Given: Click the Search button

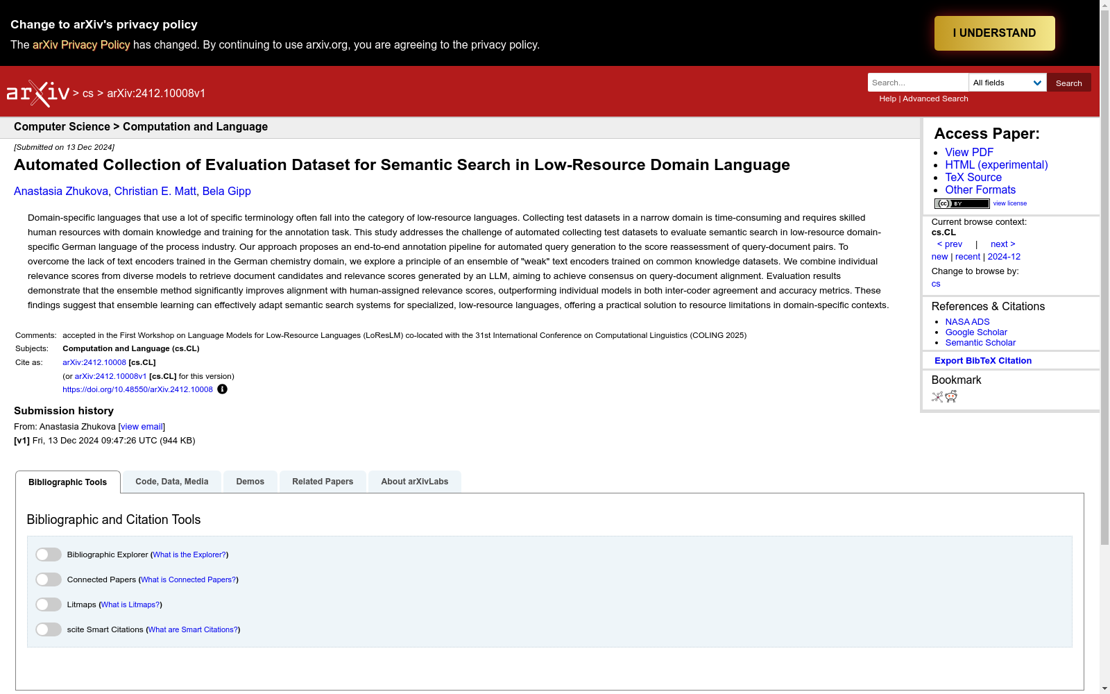Looking at the screenshot, I should point(1068,83).
